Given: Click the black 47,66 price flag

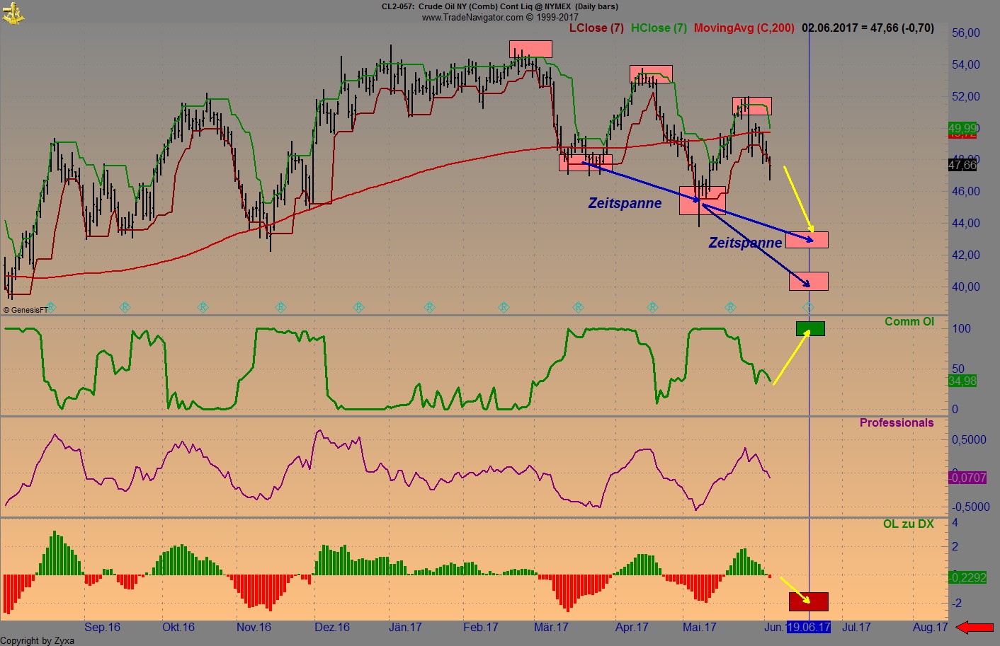Looking at the screenshot, I should point(962,165).
